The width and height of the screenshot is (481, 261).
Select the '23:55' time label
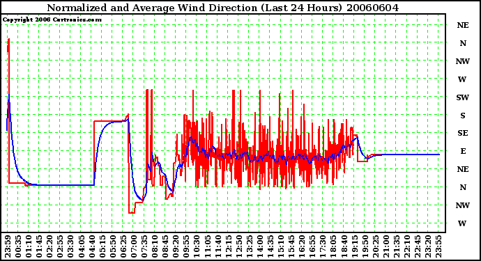[x=438, y=246]
